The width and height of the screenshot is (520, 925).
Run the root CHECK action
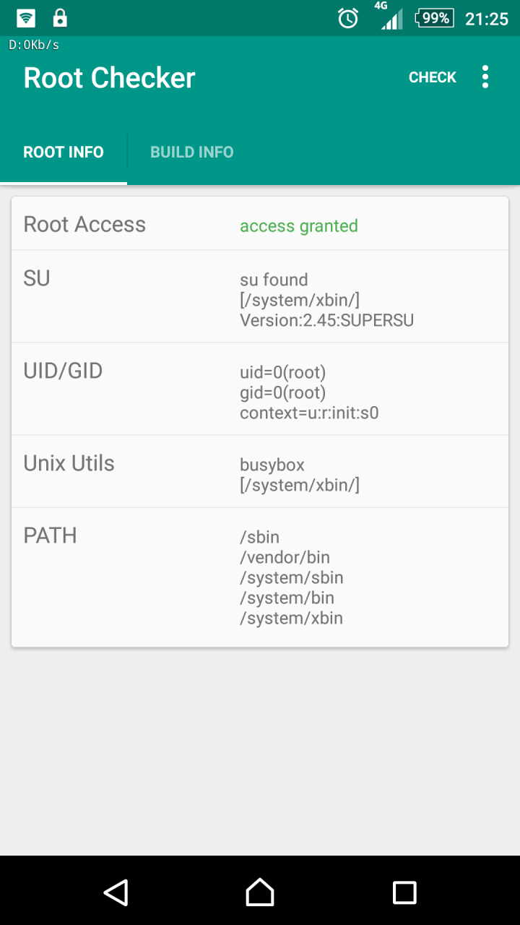click(433, 77)
